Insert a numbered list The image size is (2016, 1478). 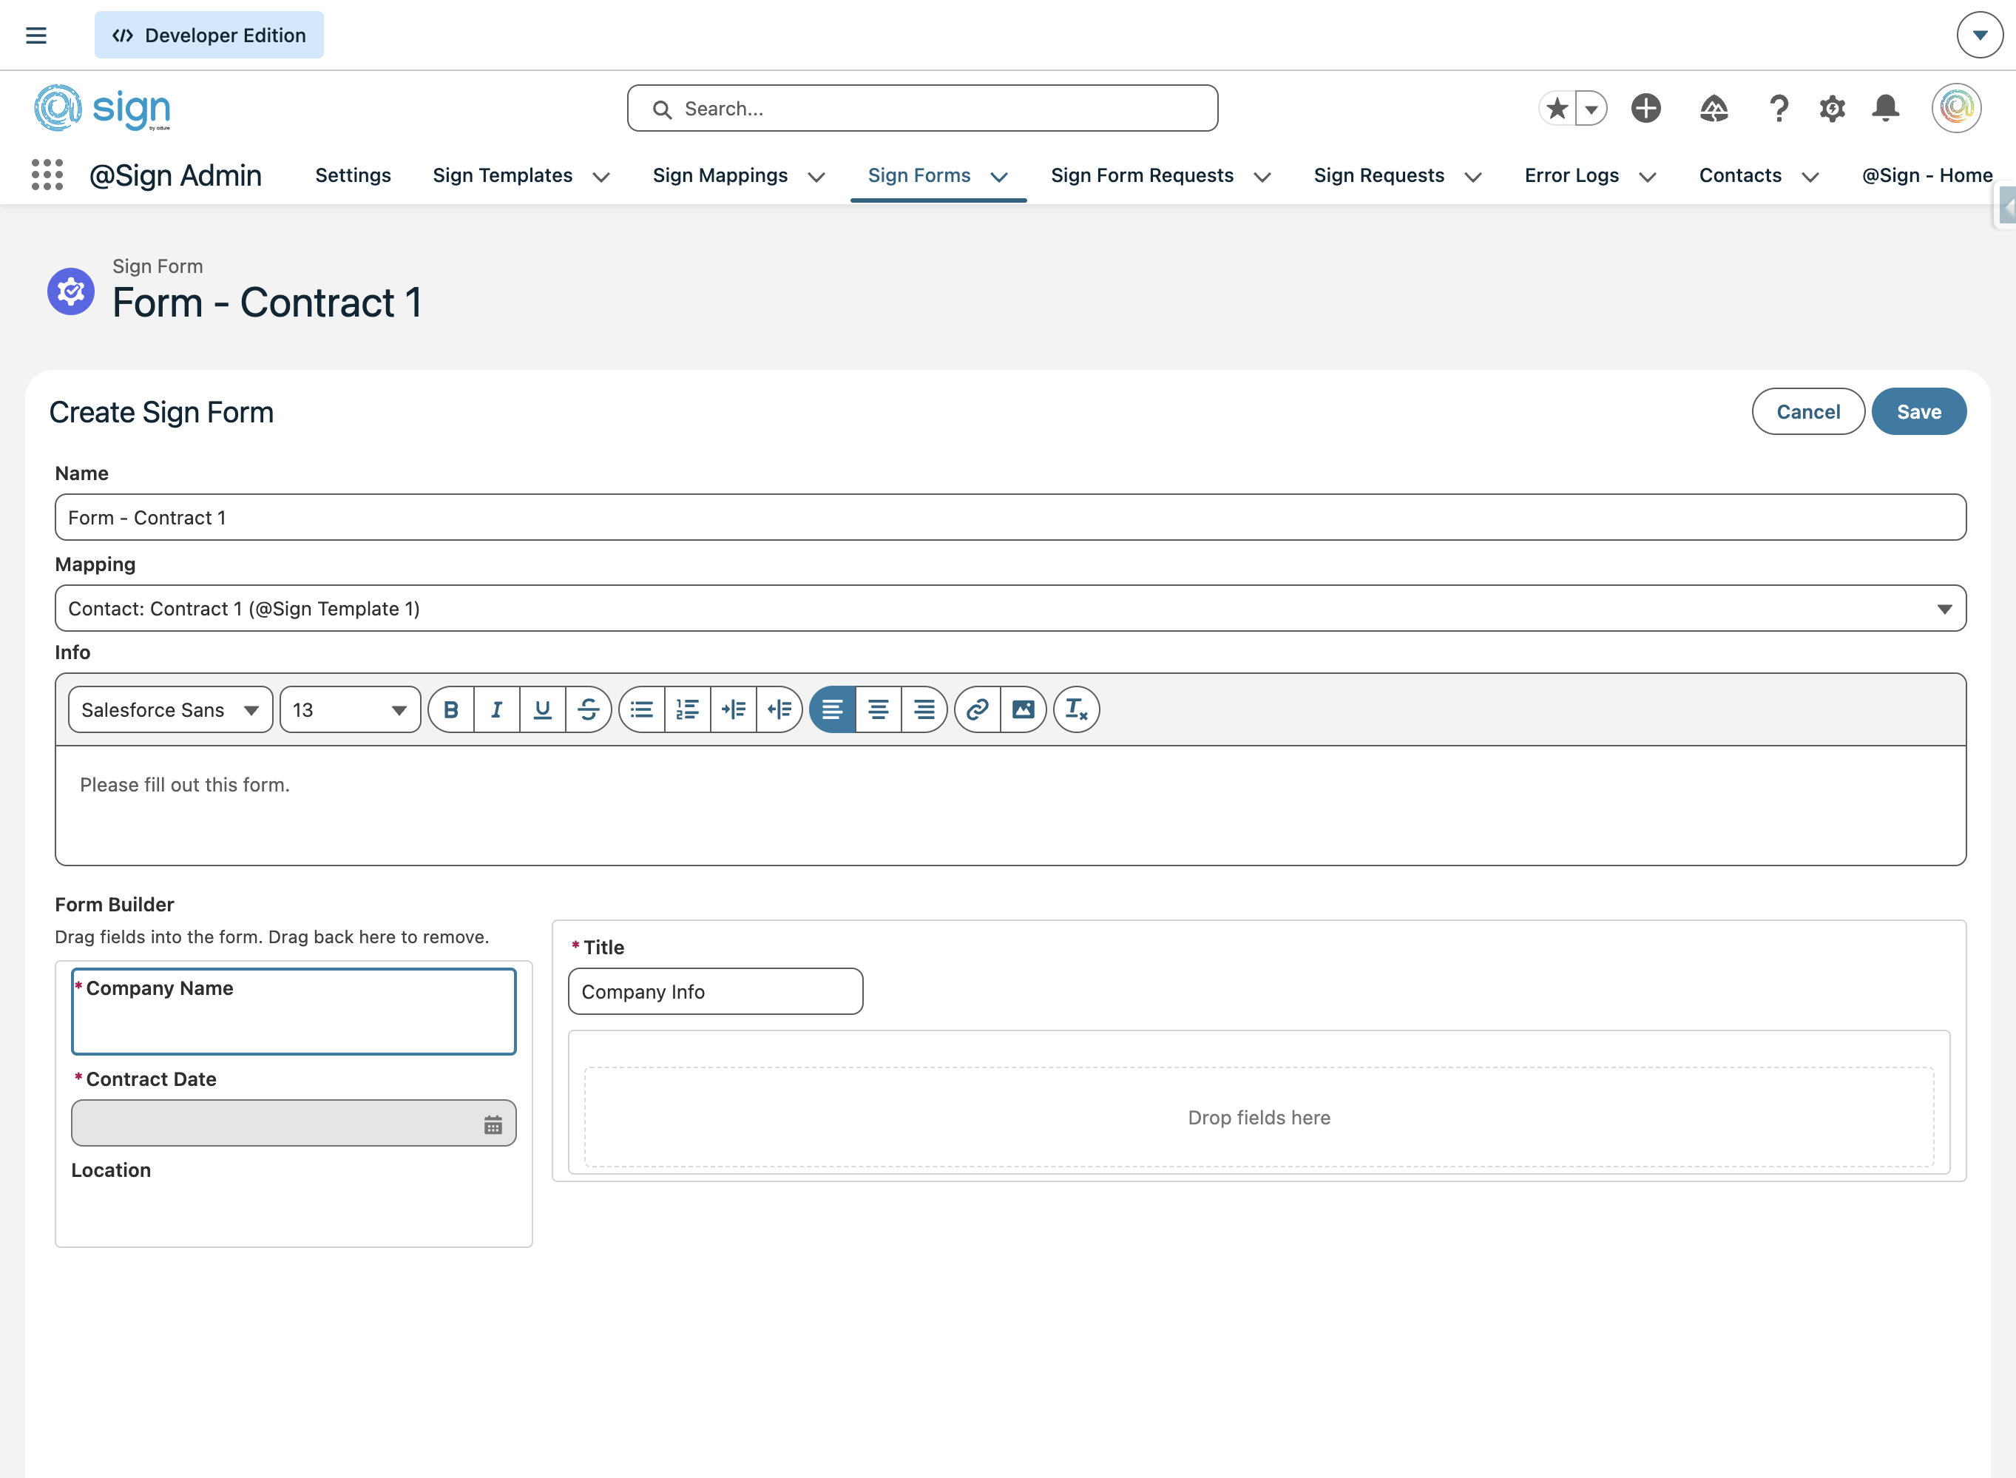[687, 709]
